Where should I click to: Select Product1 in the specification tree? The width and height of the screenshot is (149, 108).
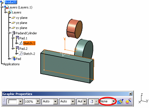[x=11, y=2]
